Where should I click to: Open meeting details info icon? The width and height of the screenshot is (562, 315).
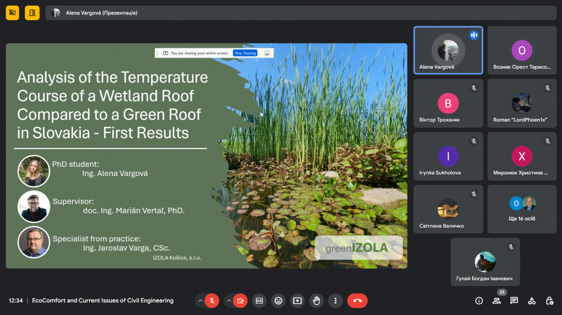479,301
